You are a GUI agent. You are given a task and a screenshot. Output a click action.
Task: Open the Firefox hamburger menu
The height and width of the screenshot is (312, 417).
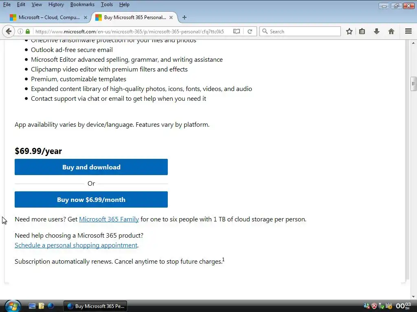point(408,31)
